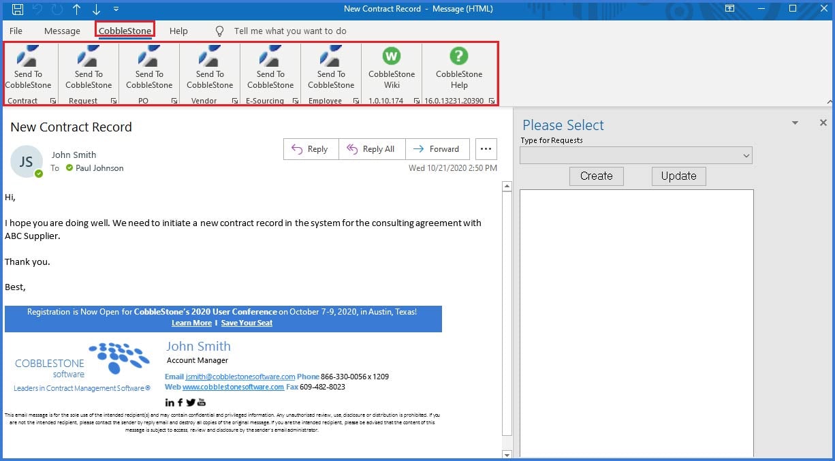
Task: Expand the Request group dialog launcher
Action: point(114,101)
